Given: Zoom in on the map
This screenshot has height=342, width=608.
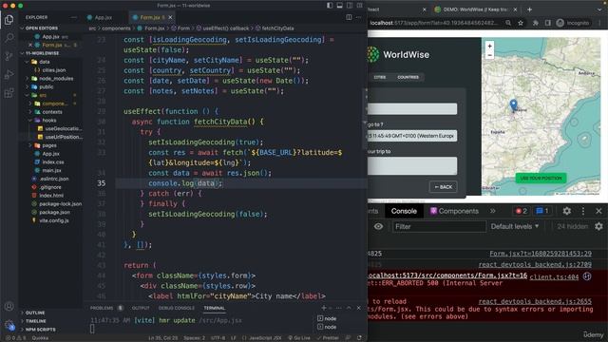Looking at the screenshot, I should [490, 47].
